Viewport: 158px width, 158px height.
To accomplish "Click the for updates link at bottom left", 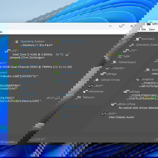I will [x=9, y=142].
